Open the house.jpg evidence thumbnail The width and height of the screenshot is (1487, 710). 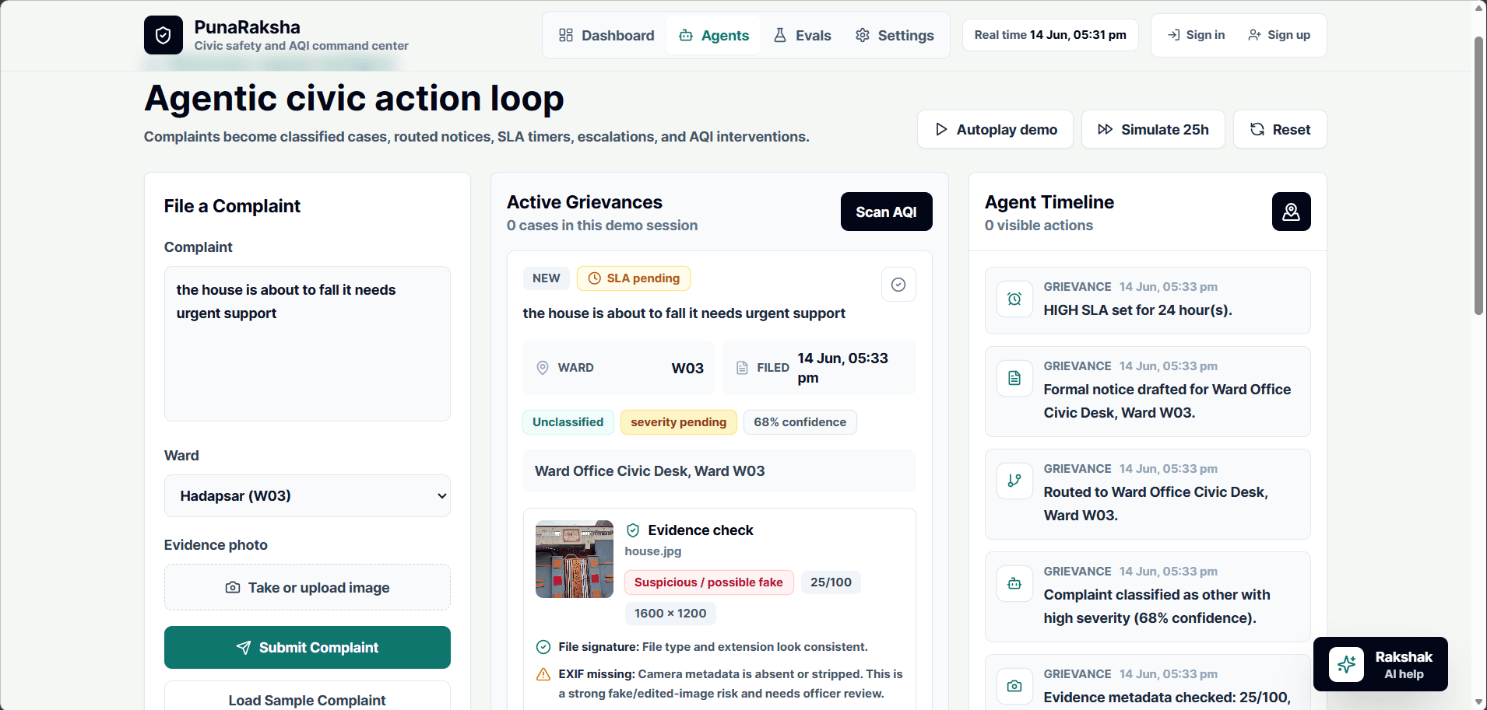pyautogui.click(x=575, y=559)
